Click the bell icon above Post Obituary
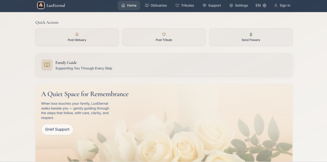This screenshot has height=162, width=327. (x=77, y=35)
